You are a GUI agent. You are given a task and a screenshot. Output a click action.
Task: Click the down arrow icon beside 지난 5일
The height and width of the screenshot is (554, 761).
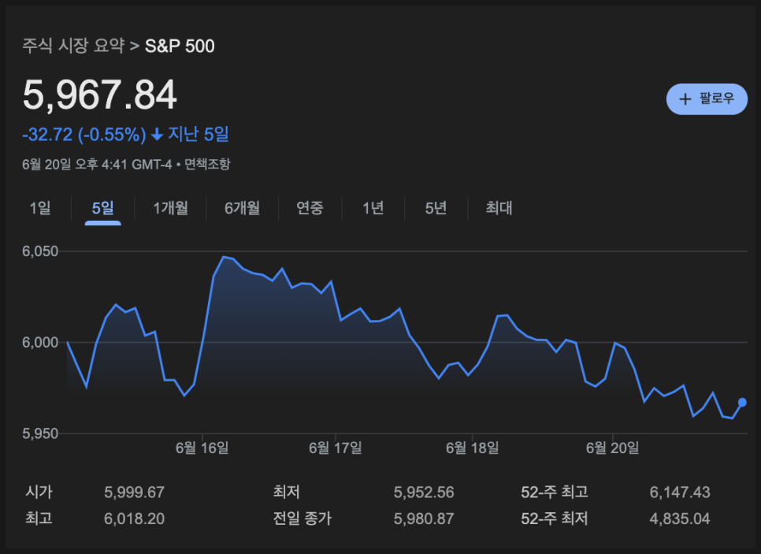[x=157, y=134]
